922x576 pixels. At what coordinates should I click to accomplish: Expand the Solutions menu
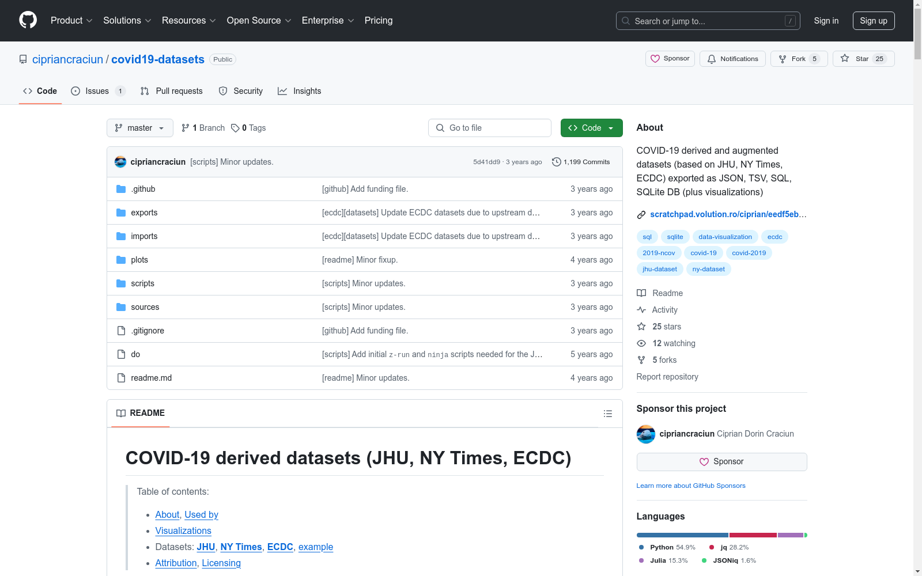[x=127, y=21]
